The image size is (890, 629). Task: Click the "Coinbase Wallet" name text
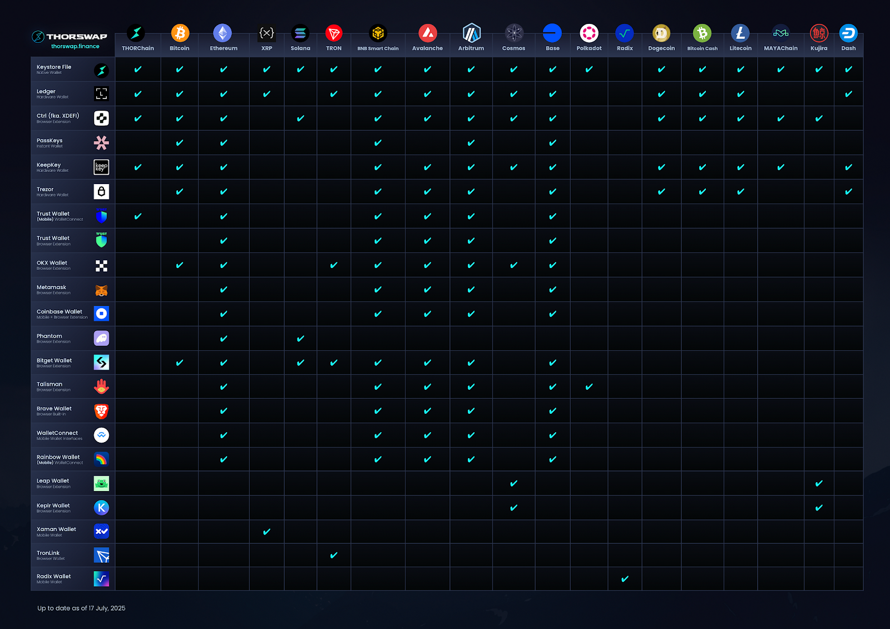60,311
